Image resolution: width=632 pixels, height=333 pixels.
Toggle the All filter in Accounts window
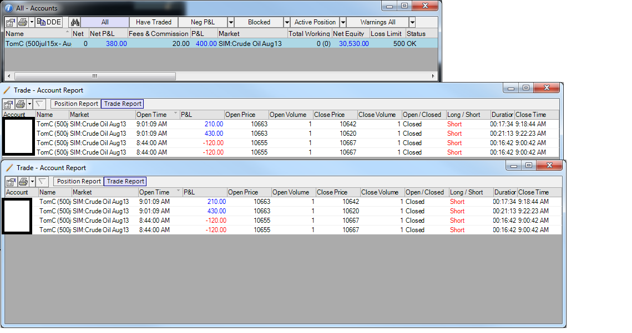pyautogui.click(x=105, y=22)
